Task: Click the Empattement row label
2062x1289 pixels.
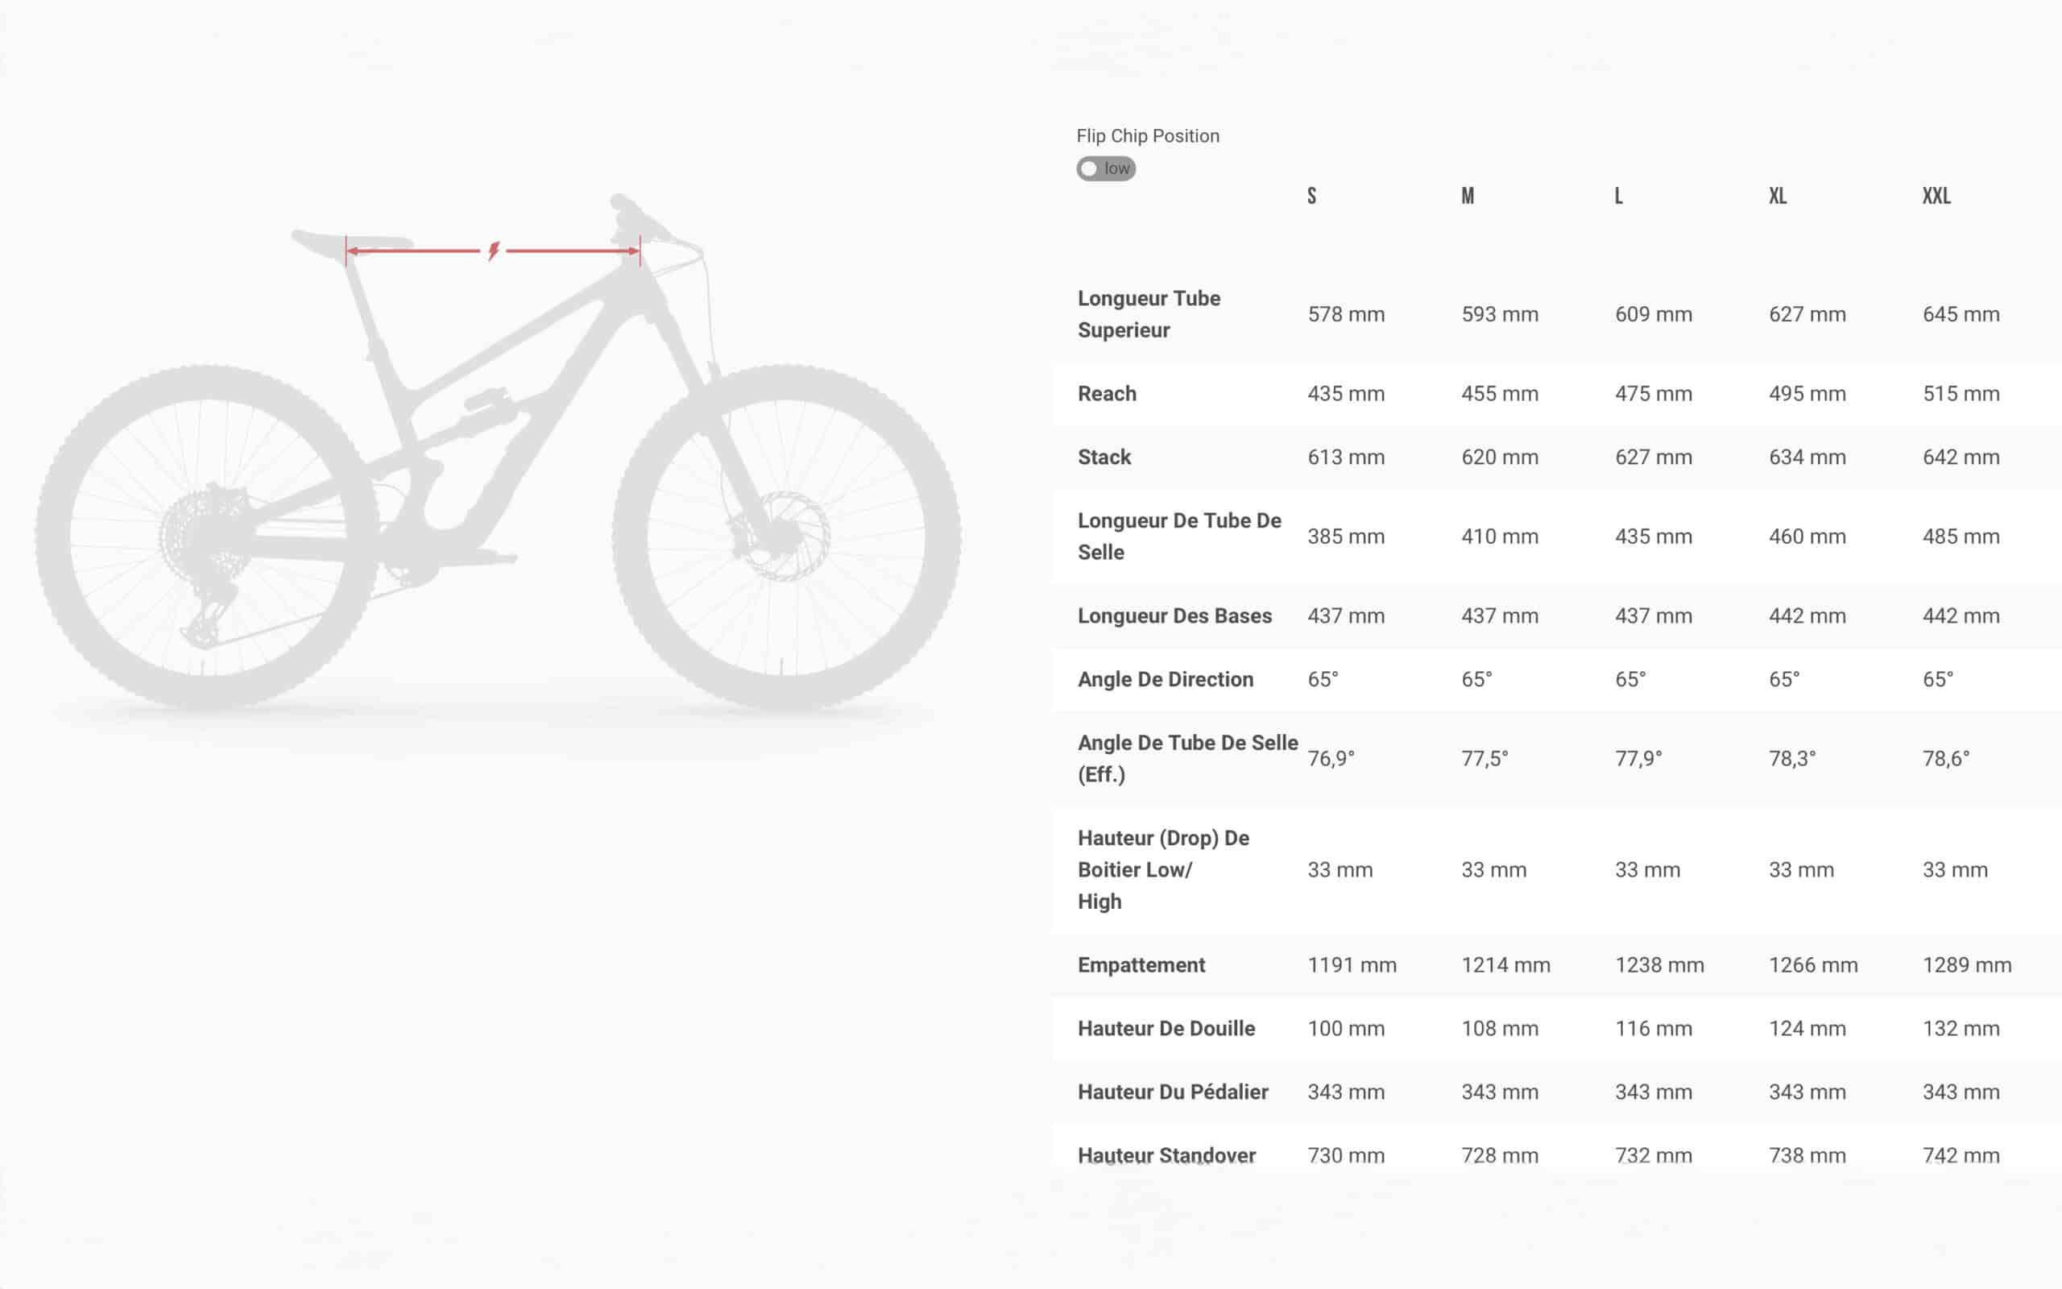Action: point(1141,965)
